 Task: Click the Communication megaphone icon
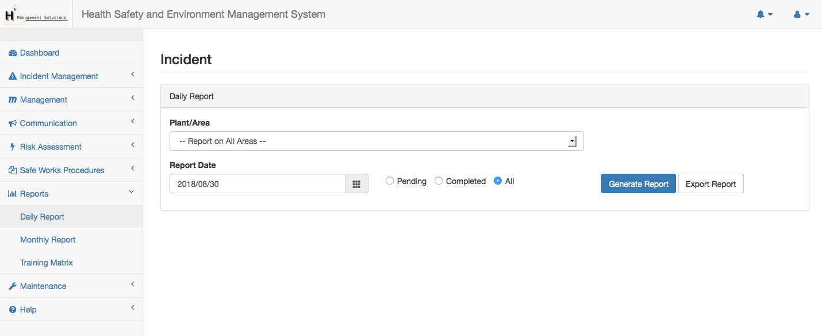[13, 123]
